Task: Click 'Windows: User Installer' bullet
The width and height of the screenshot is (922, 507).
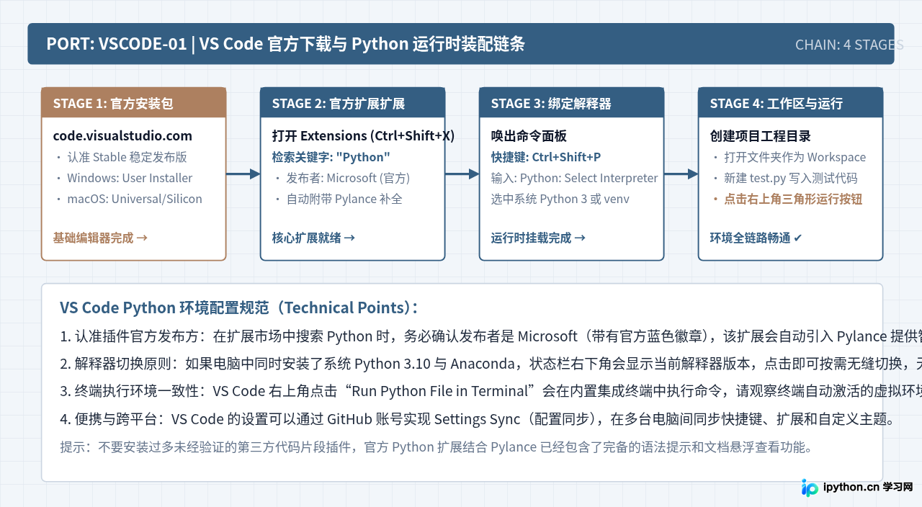Action: click(x=123, y=178)
